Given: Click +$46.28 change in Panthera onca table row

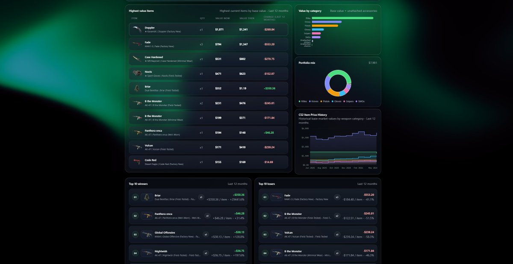Looking at the screenshot, I should coord(269,132).
